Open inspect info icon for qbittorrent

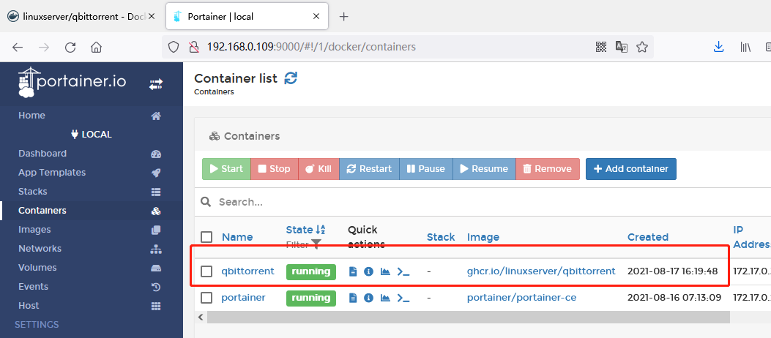pyautogui.click(x=369, y=271)
